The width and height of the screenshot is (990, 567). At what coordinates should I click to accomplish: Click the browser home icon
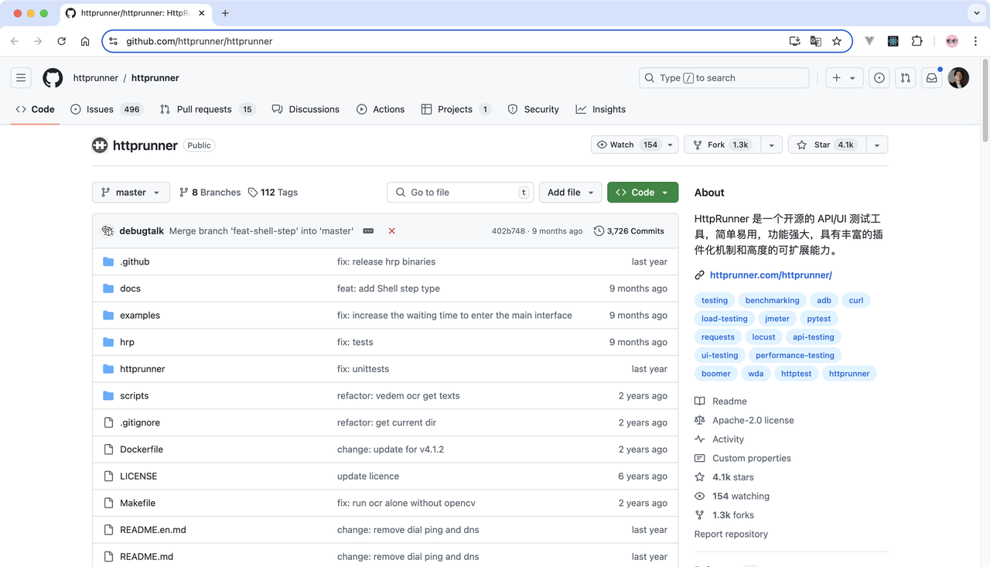pyautogui.click(x=85, y=41)
